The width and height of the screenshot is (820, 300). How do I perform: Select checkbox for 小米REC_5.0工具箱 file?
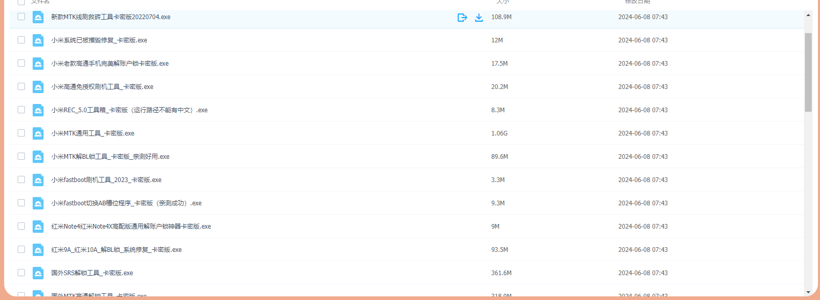(x=21, y=110)
